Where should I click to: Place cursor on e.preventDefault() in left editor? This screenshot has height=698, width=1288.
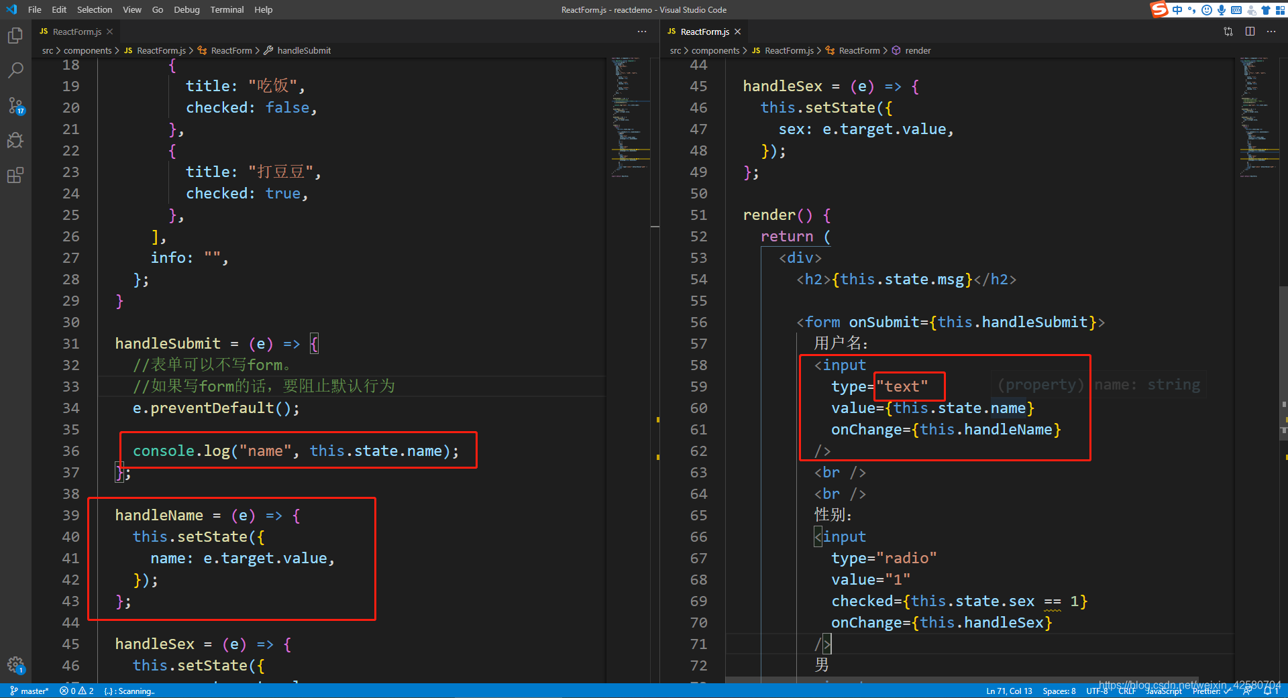[x=216, y=408]
